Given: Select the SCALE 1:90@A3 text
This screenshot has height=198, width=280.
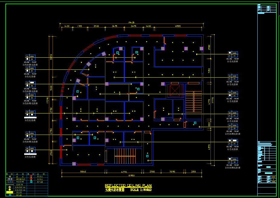Looking at the screenshot, I should click(141, 190).
